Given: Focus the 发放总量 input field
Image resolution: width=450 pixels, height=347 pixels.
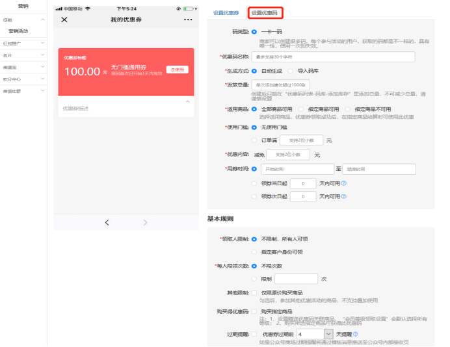Looking at the screenshot, I should coord(281,85).
